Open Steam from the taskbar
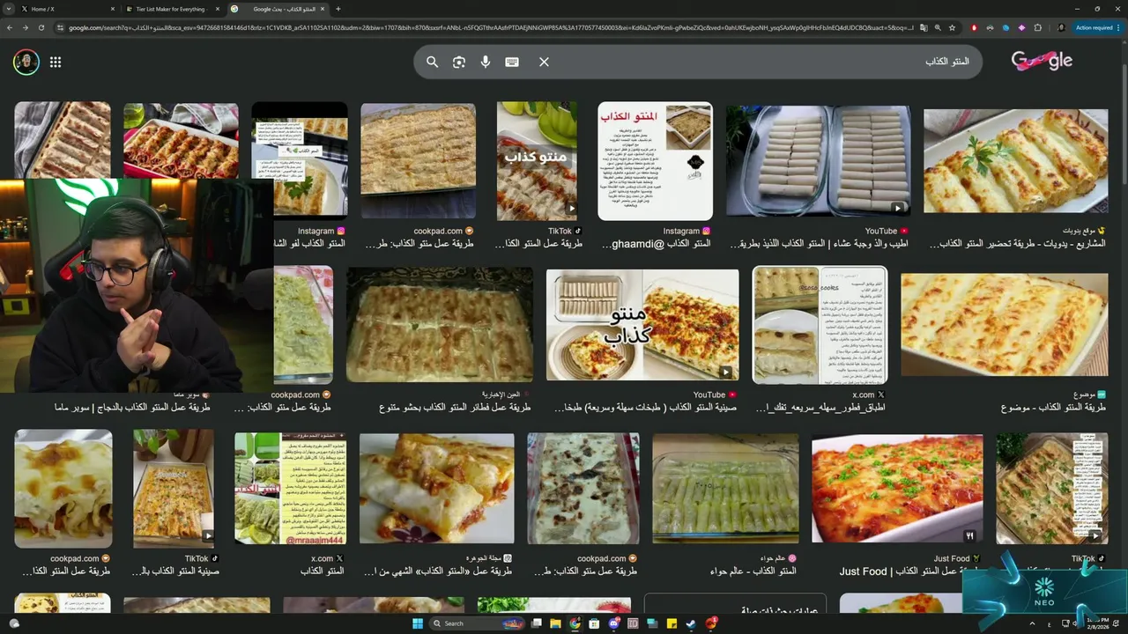Image resolution: width=1128 pixels, height=634 pixels. pyautogui.click(x=692, y=623)
